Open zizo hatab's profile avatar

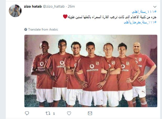point(15,11)
